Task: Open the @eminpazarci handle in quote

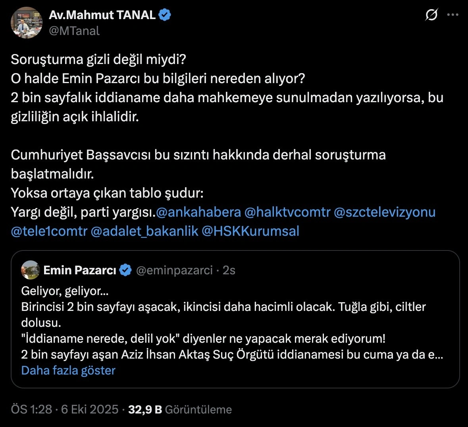Action: [174, 270]
